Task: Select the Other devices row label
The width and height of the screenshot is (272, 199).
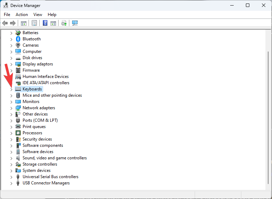Action: (35, 114)
